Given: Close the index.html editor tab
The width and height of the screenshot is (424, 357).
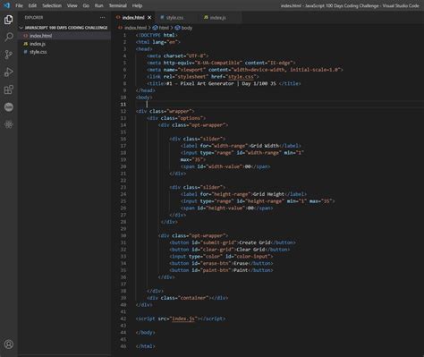Looking at the screenshot, I should click(149, 18).
